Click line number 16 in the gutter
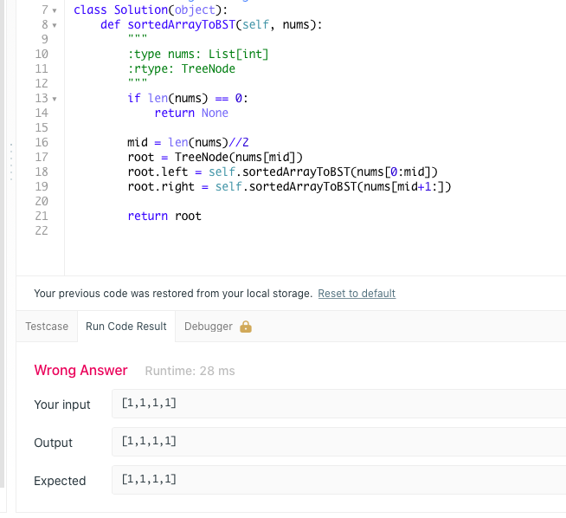566x518 pixels. [x=42, y=142]
